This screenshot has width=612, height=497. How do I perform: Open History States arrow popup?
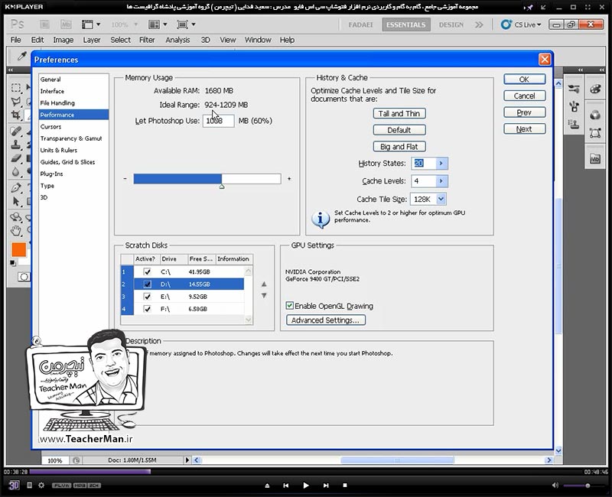[x=441, y=163]
